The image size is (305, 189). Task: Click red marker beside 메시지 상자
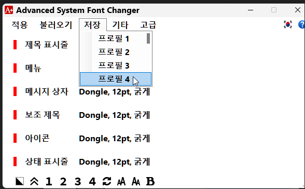[x=15, y=91]
